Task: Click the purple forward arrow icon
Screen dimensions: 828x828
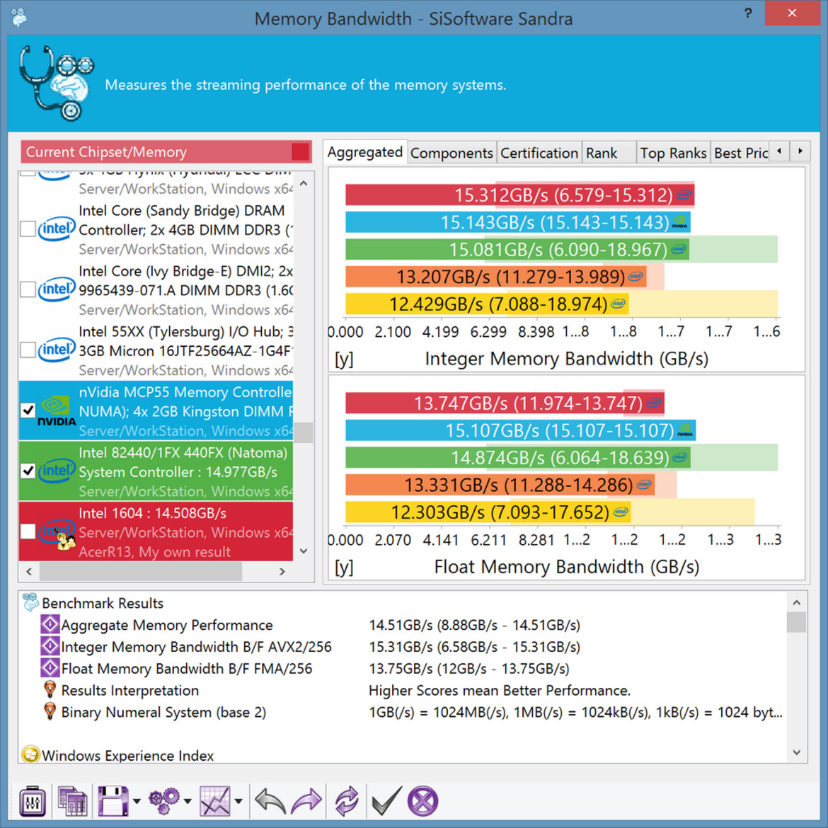Action: [306, 801]
